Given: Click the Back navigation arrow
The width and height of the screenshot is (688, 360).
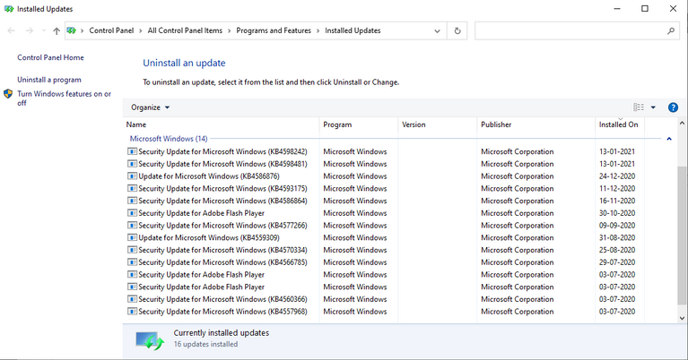Looking at the screenshot, I should [x=12, y=30].
